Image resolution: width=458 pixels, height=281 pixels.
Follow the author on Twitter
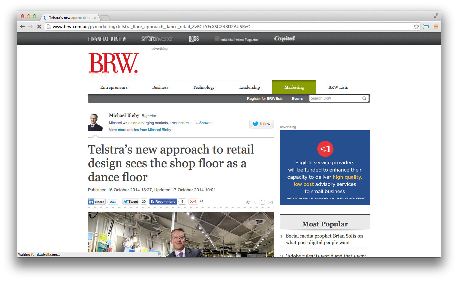[261, 124]
